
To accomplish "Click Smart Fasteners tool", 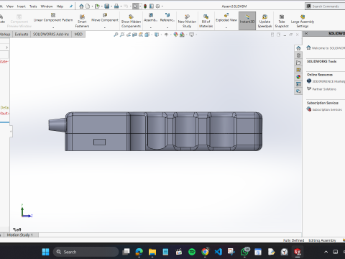I will 82,21.
